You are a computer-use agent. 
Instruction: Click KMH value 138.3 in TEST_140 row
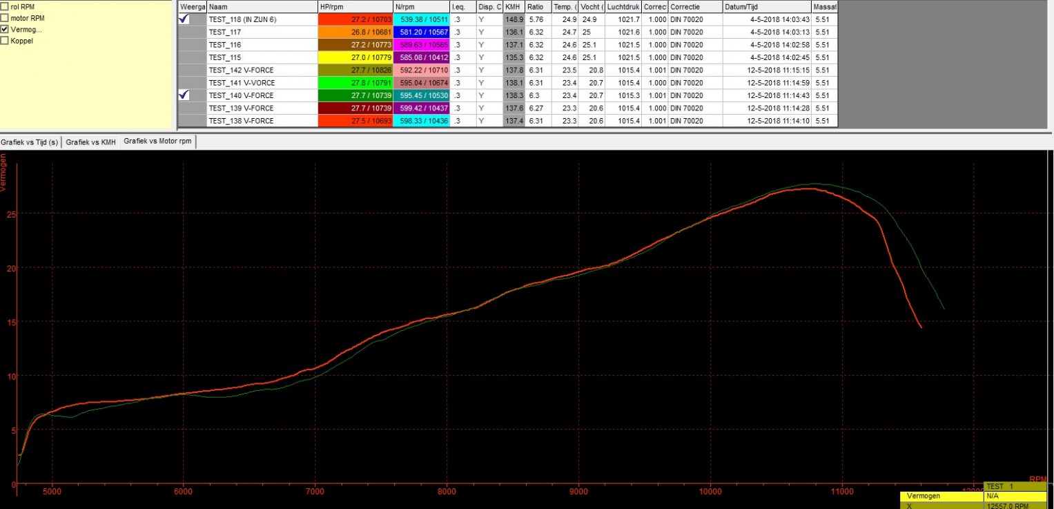coord(514,95)
